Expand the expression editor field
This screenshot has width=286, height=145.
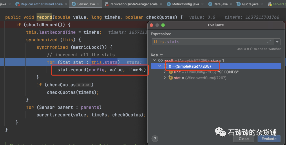click(x=269, y=42)
